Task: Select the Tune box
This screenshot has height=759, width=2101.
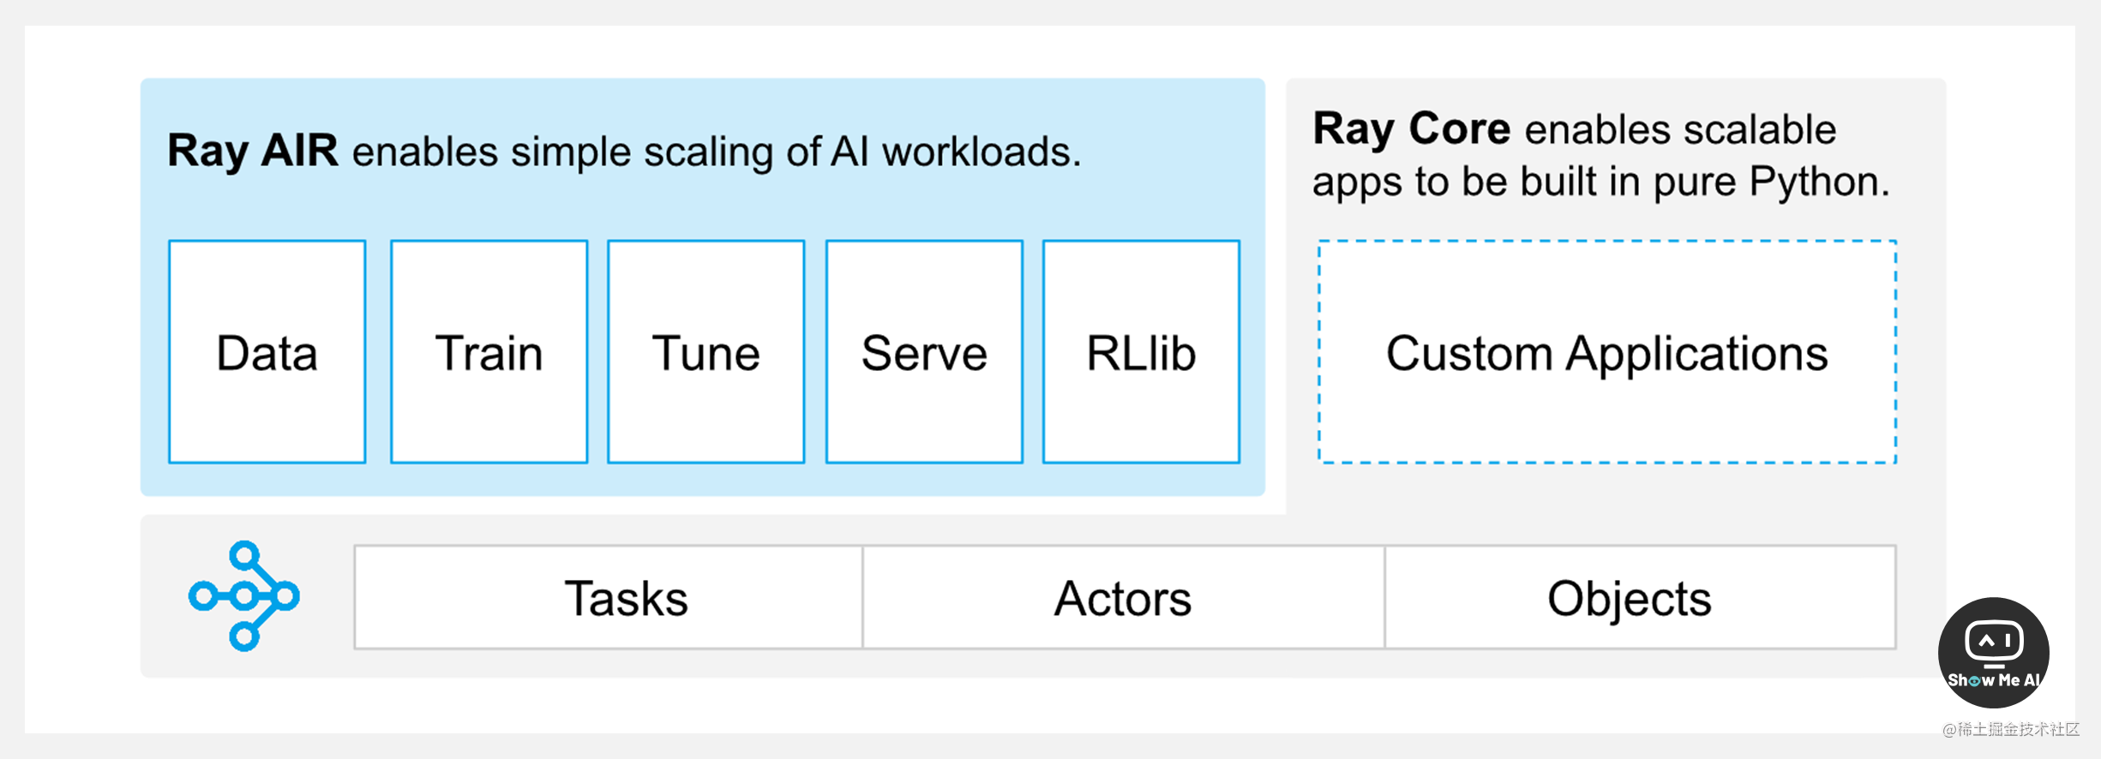Action: coord(706,352)
